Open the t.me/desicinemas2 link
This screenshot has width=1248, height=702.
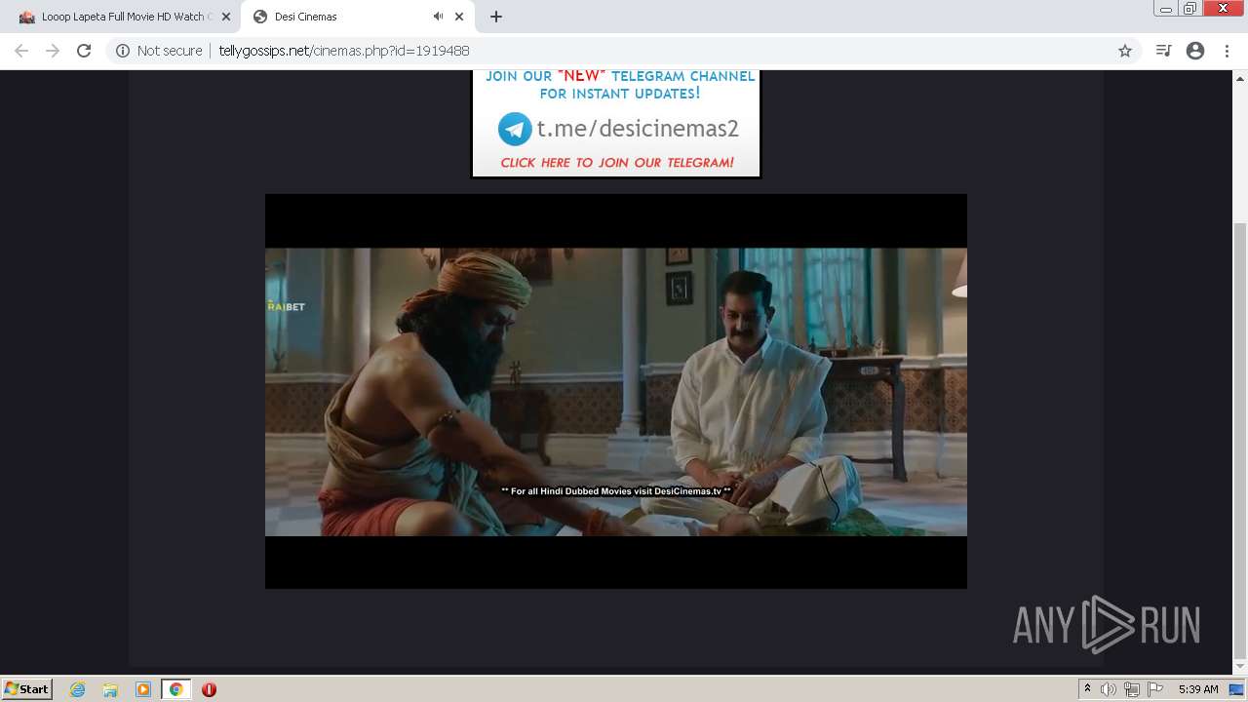[638, 129]
